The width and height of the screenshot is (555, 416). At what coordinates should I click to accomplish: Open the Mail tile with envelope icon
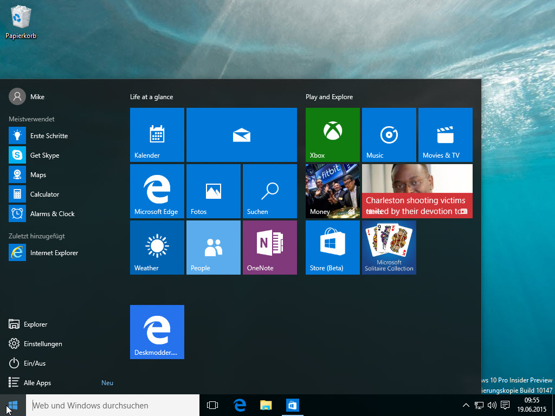(x=242, y=135)
